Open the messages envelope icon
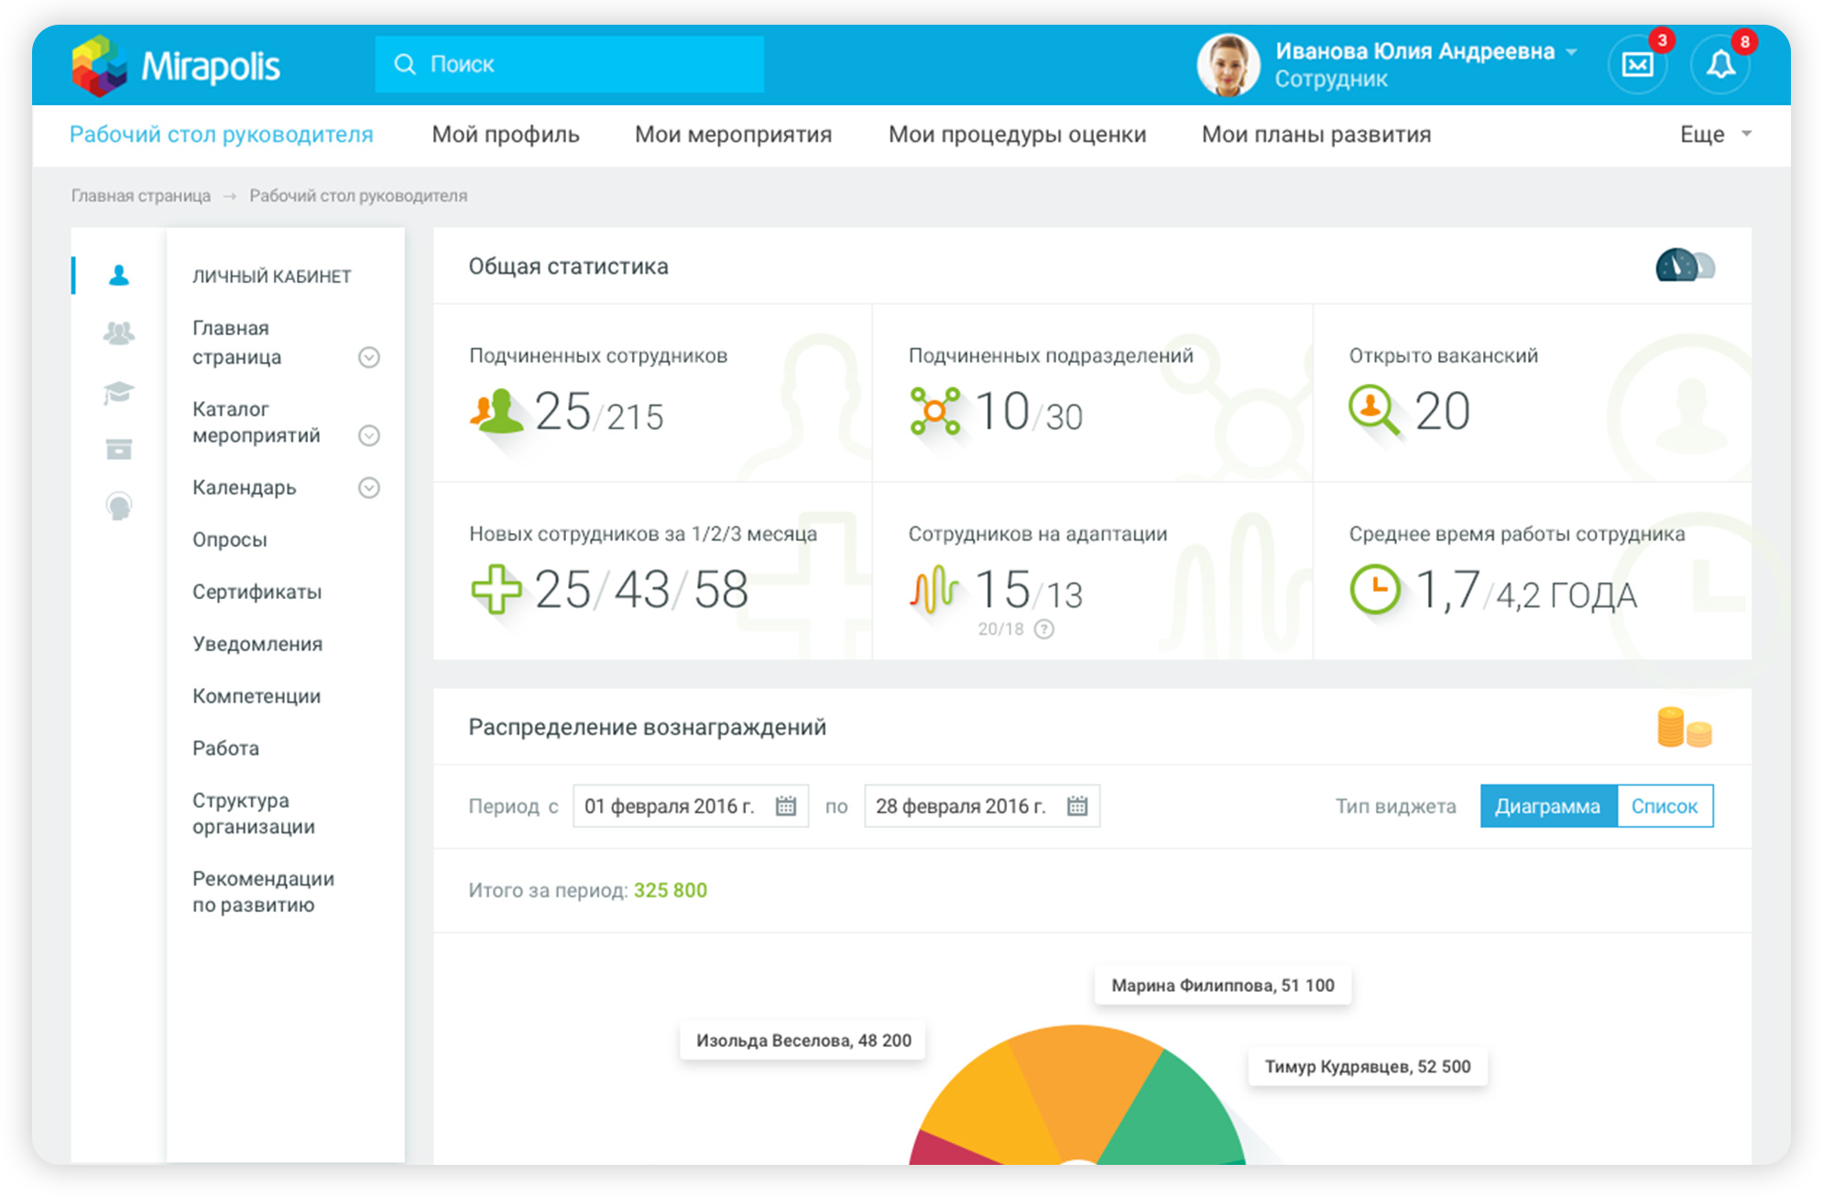 pos(1637,65)
